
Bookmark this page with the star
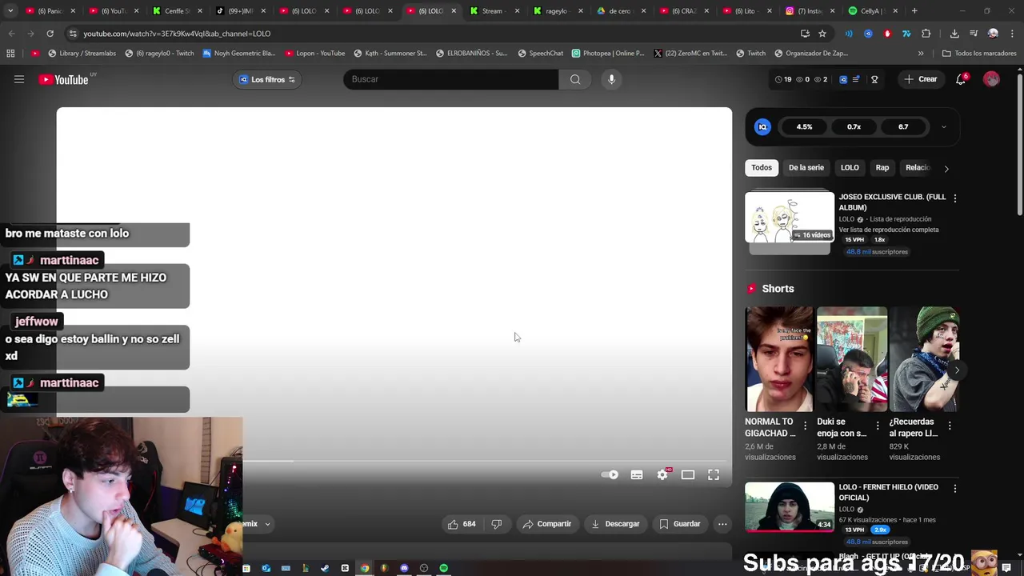(822, 34)
